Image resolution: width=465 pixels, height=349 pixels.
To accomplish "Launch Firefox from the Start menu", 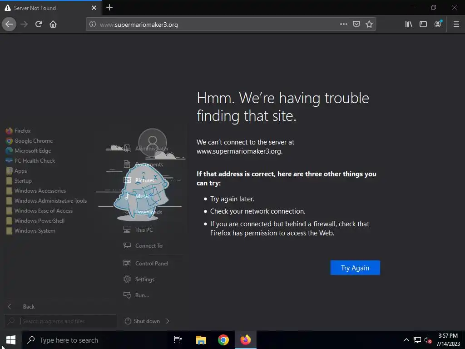I will 18,131.
